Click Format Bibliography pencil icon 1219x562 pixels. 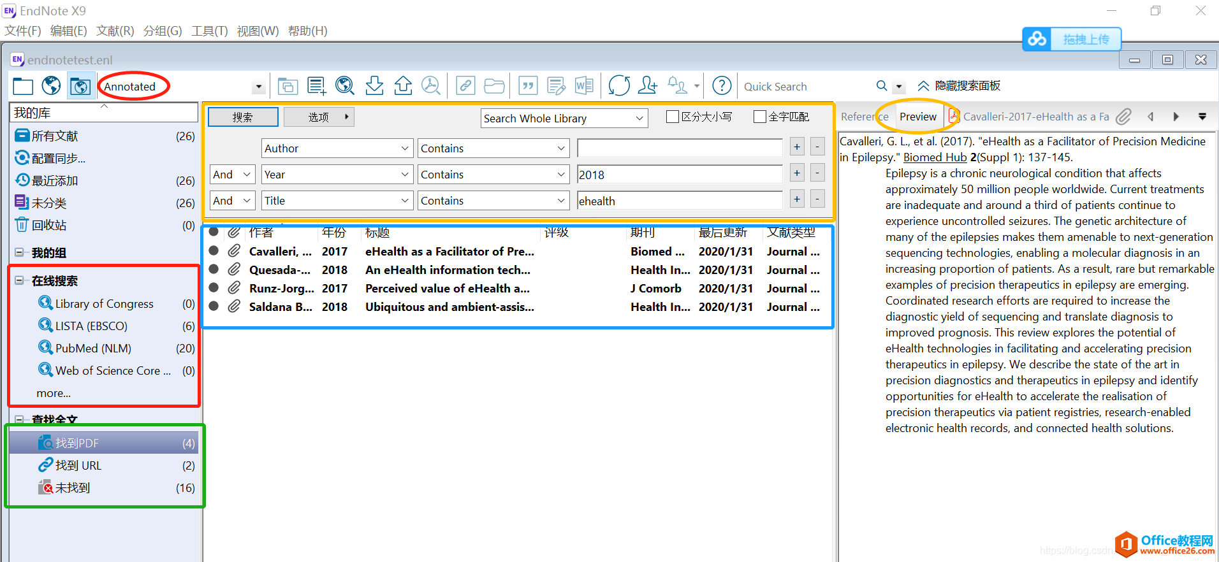pos(556,85)
